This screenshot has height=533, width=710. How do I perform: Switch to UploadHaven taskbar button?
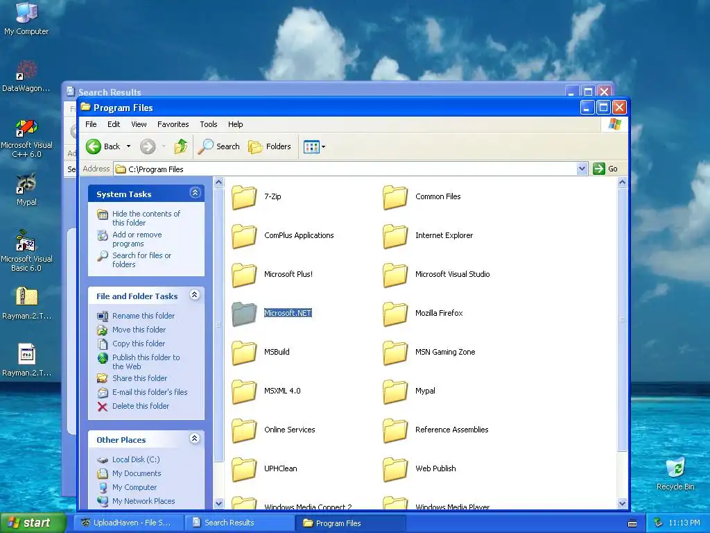click(128, 523)
